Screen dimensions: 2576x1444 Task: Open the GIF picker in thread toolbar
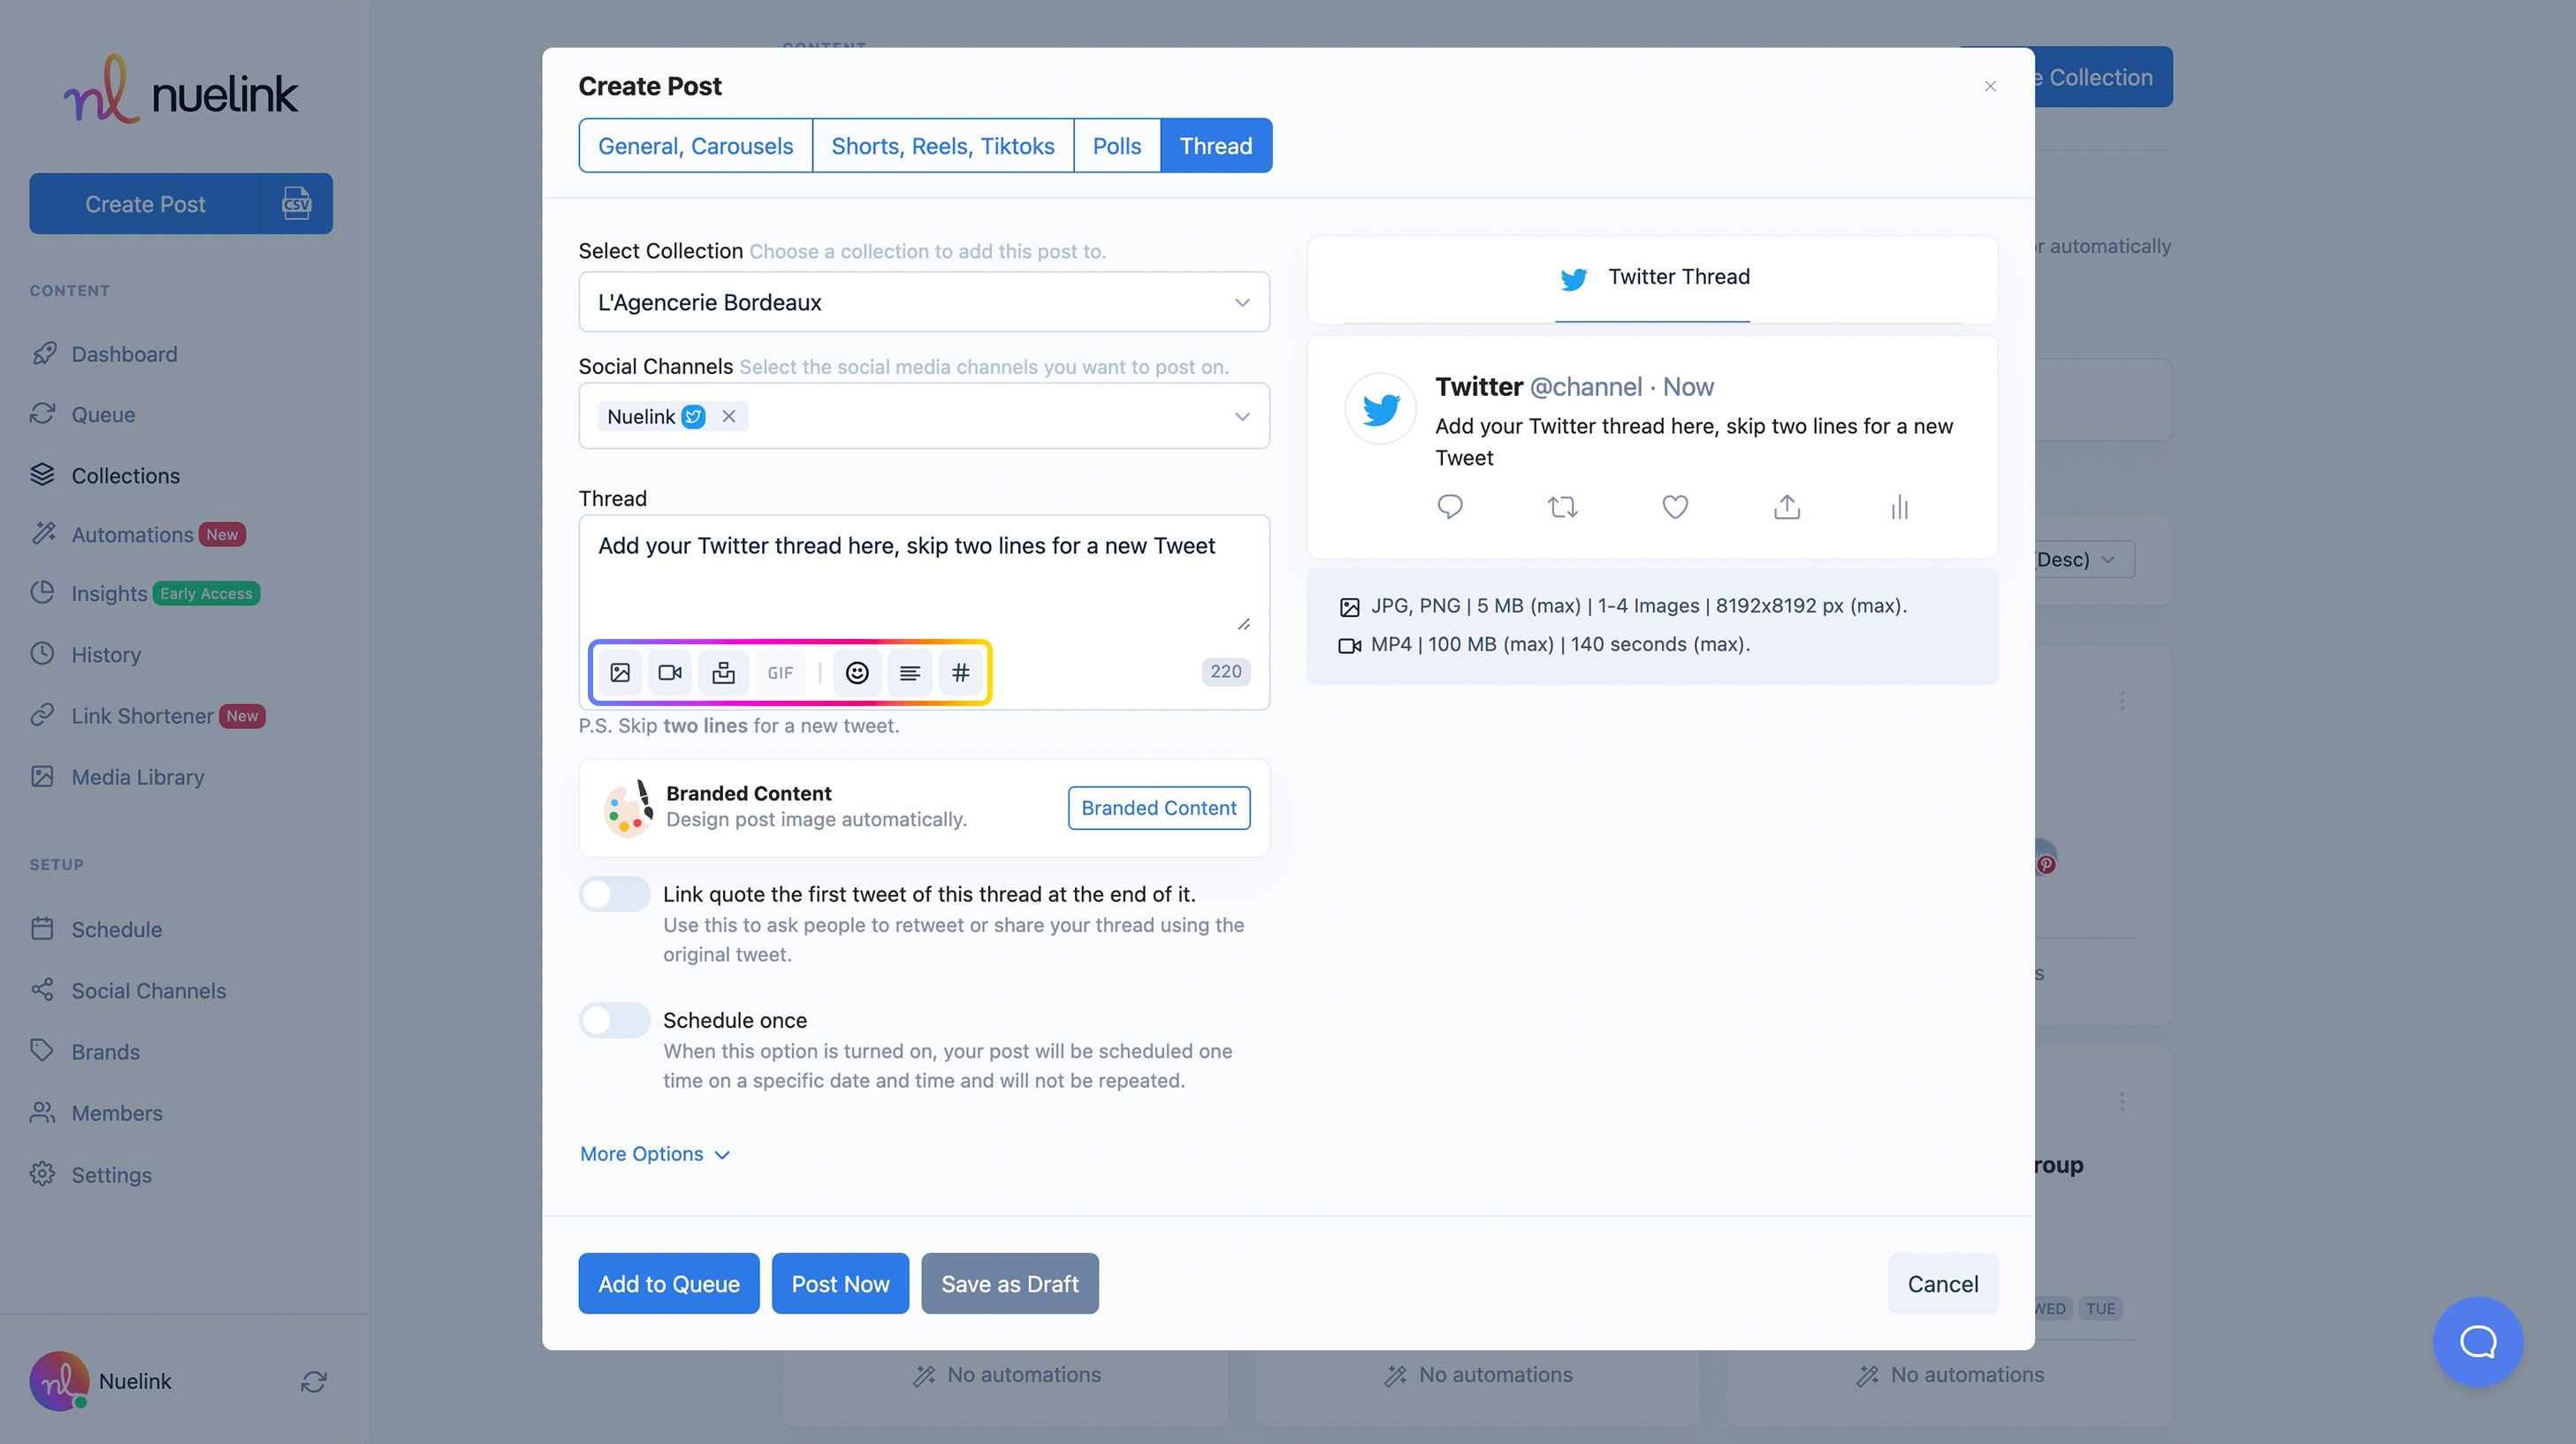(x=780, y=672)
